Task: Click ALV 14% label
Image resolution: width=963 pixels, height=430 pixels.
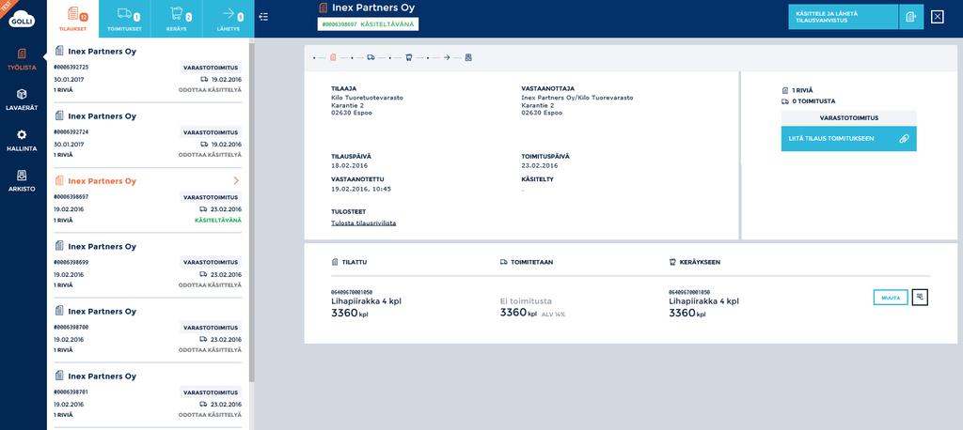Action: (x=553, y=315)
